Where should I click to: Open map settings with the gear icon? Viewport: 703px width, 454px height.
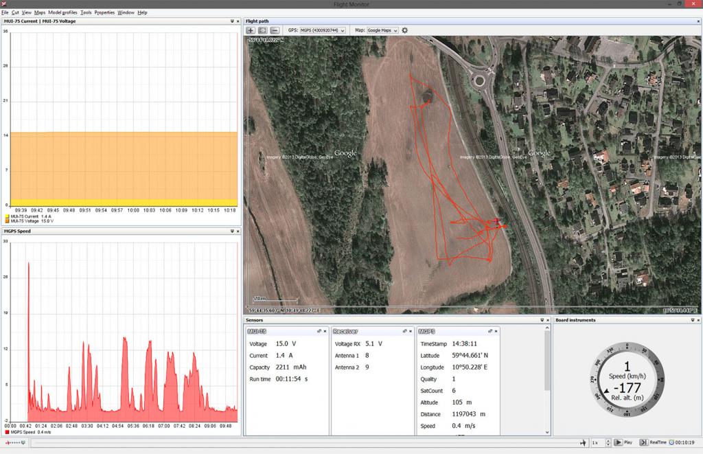[405, 30]
